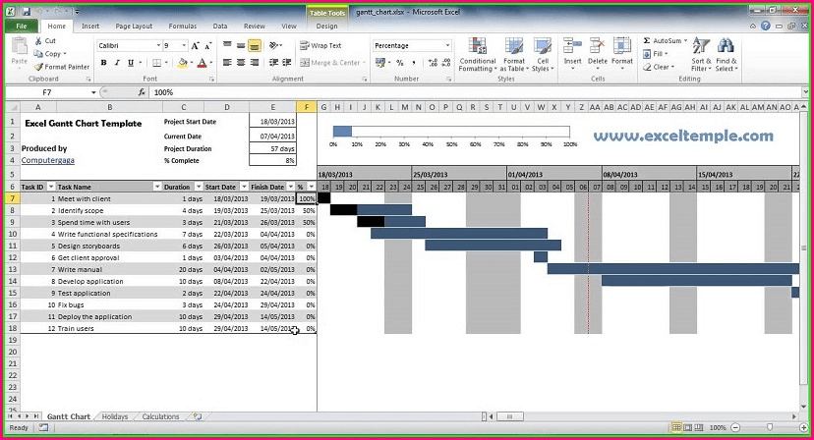Switch to Formulas tab
This screenshot has width=814, height=440.
[183, 26]
